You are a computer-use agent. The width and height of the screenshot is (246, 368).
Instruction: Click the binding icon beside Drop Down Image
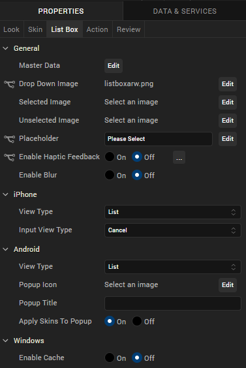[9, 84]
